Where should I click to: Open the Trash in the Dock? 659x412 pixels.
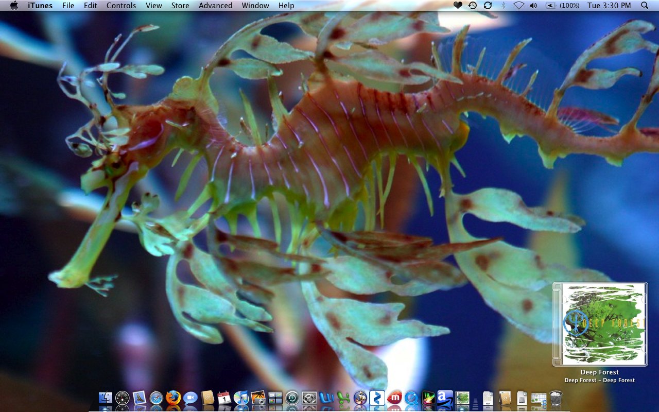556,398
